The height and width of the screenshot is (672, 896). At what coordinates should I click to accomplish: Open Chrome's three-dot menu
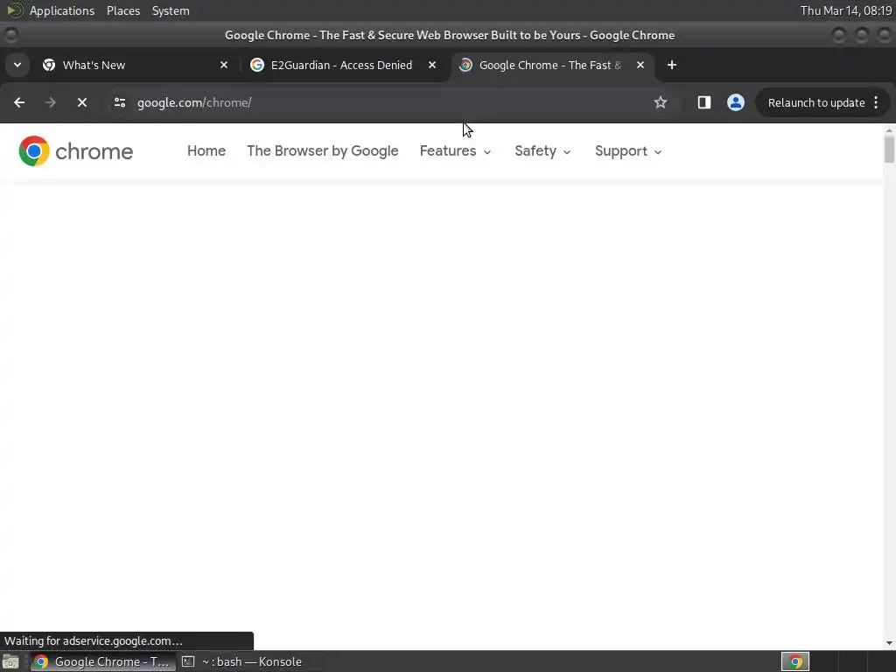pyautogui.click(x=876, y=103)
